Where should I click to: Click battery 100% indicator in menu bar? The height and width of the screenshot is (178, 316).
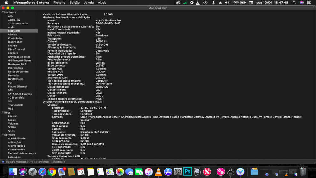239,3
